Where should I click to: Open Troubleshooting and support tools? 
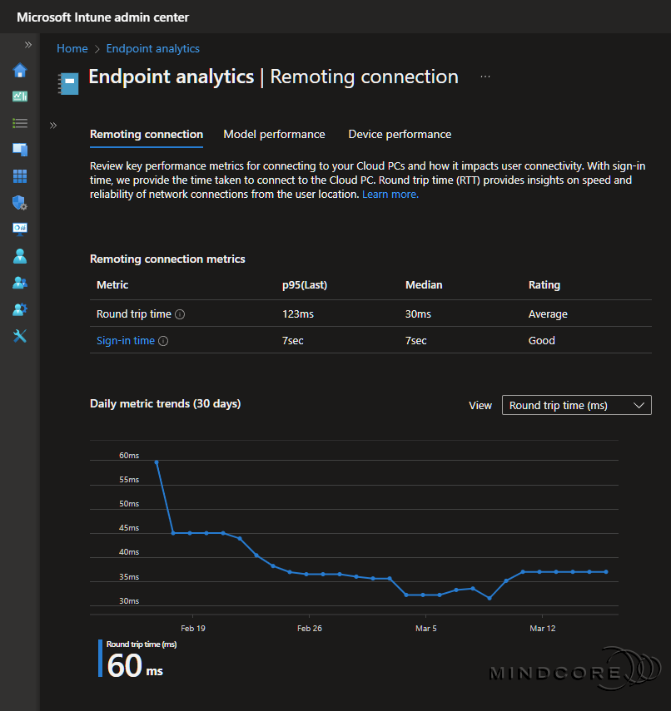click(x=20, y=336)
